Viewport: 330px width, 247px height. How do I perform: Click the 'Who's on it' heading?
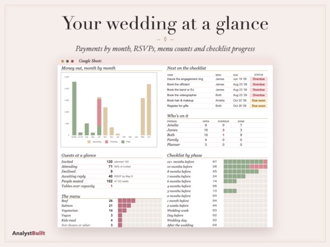pos(178,116)
